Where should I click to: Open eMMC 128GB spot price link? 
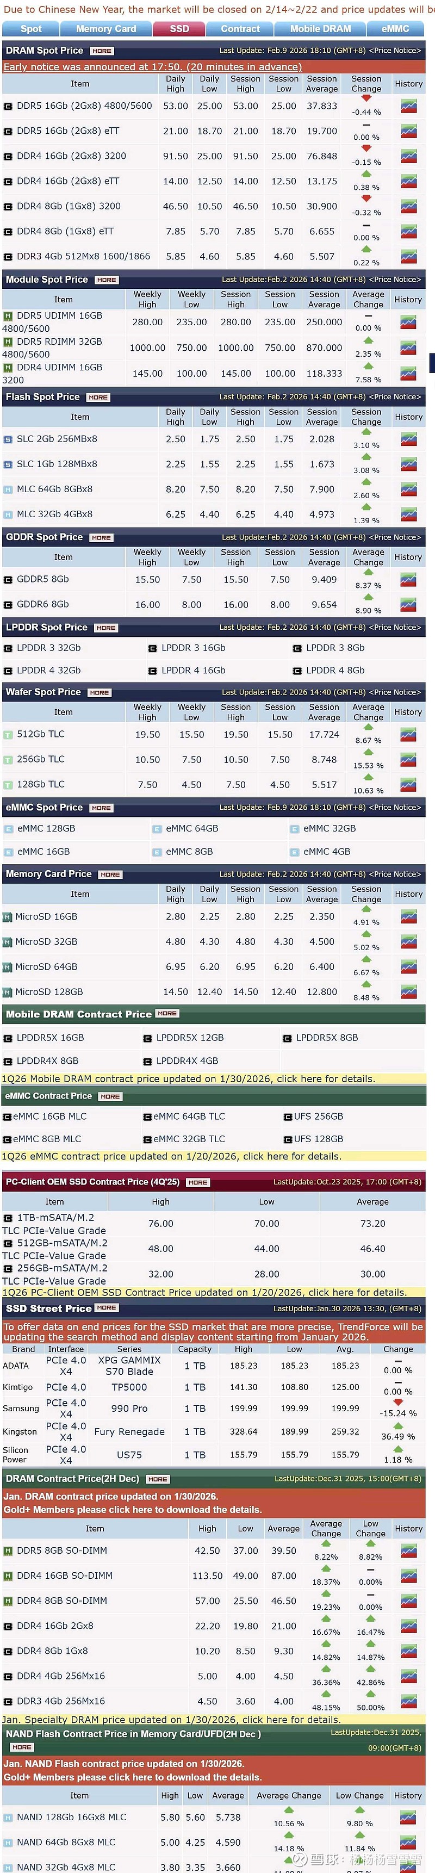pos(47,829)
